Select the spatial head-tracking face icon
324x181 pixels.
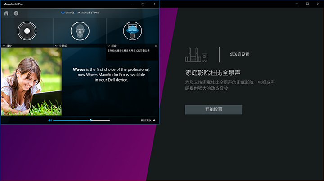coord(80,31)
